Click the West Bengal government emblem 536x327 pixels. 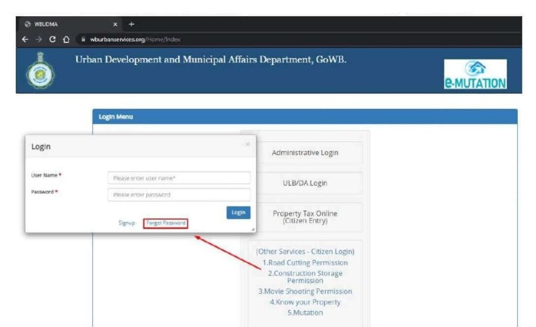coord(40,71)
